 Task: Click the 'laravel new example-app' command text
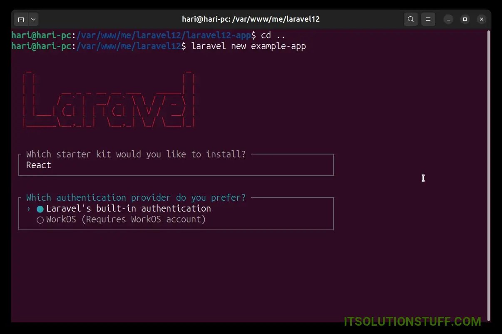249,46
